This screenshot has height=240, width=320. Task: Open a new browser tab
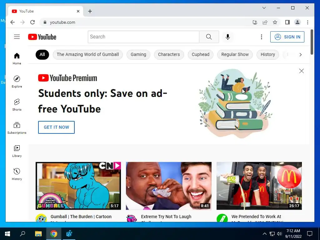[x=90, y=11]
